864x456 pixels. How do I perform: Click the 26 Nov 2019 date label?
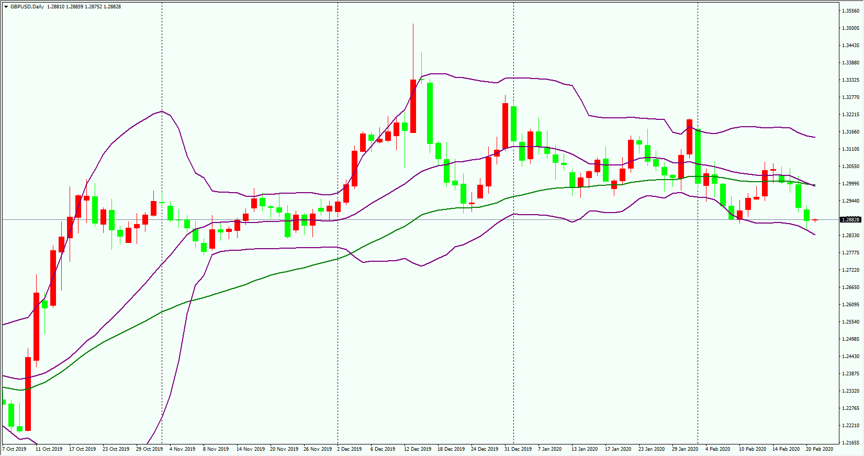click(317, 449)
